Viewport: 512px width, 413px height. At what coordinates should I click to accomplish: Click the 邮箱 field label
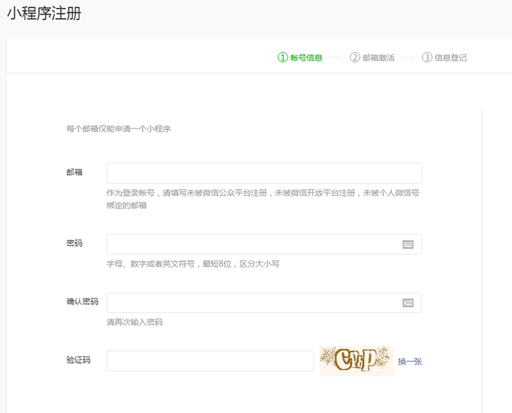coord(74,173)
